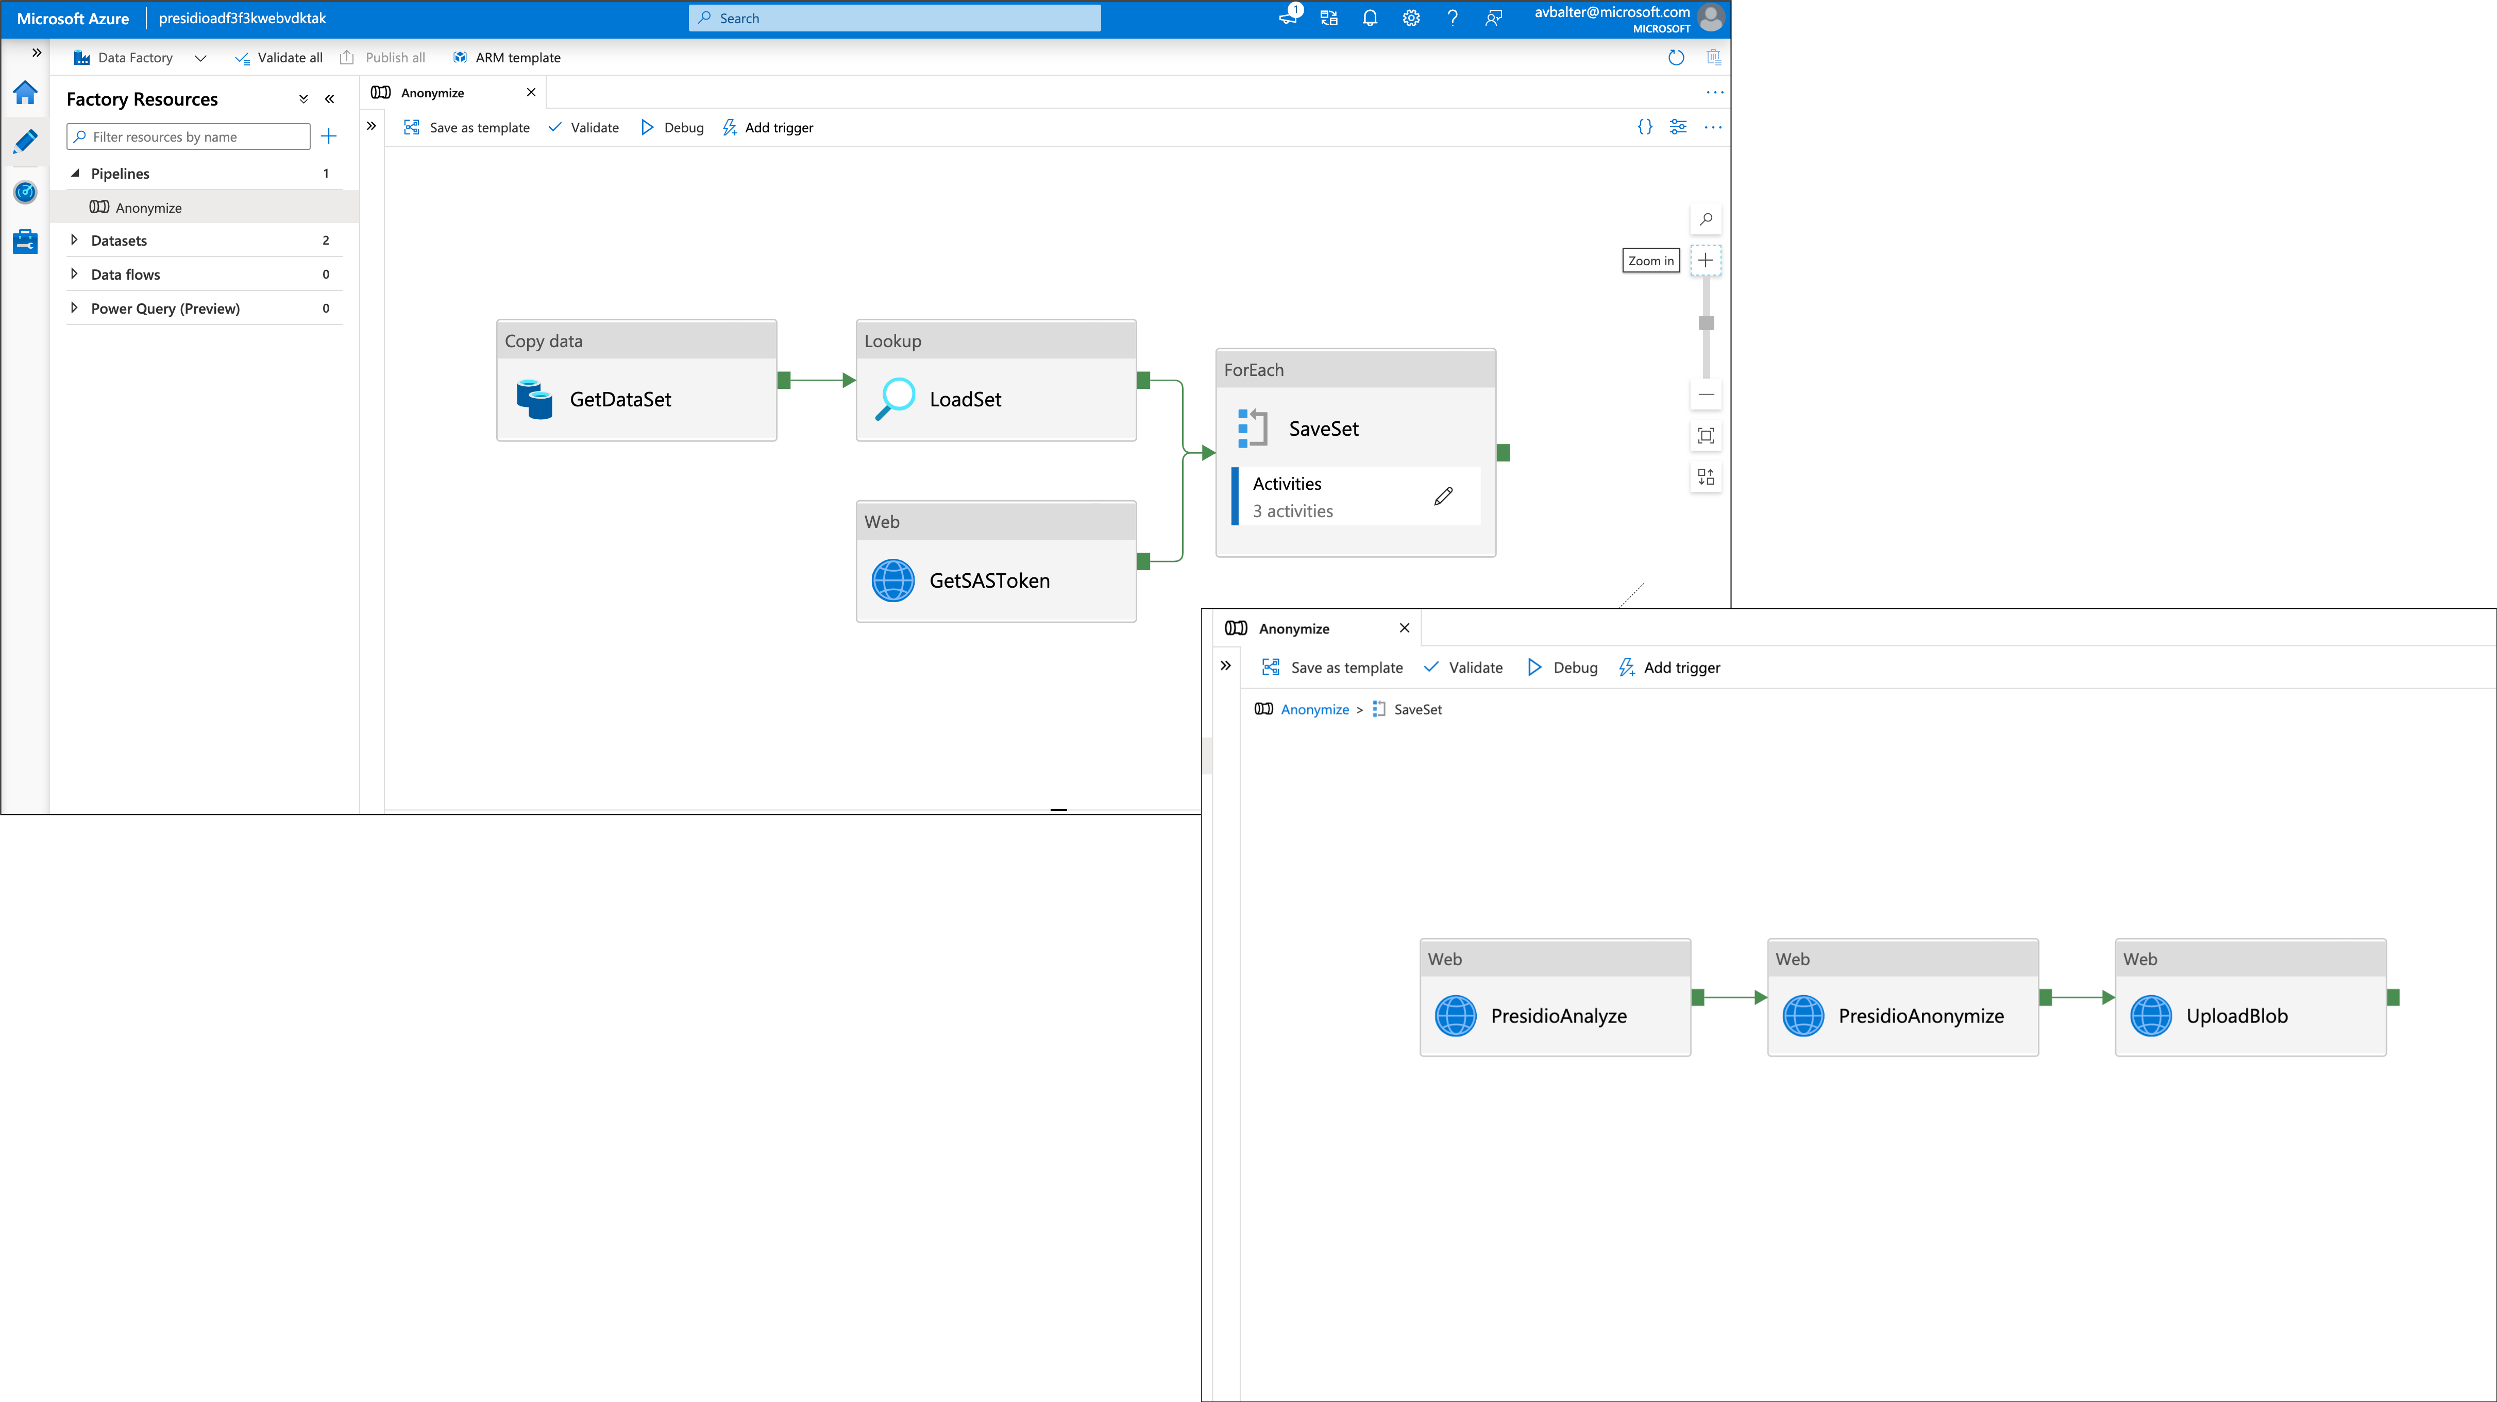This screenshot has width=2497, height=1402.
Task: Switch to the Anonymize tab
Action: pyautogui.click(x=432, y=93)
